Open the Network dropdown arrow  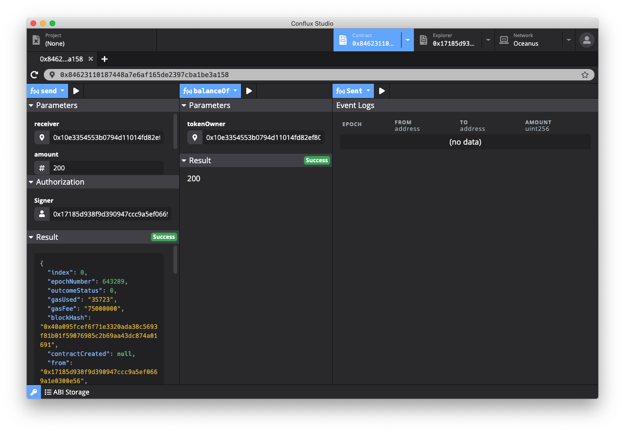click(x=569, y=40)
